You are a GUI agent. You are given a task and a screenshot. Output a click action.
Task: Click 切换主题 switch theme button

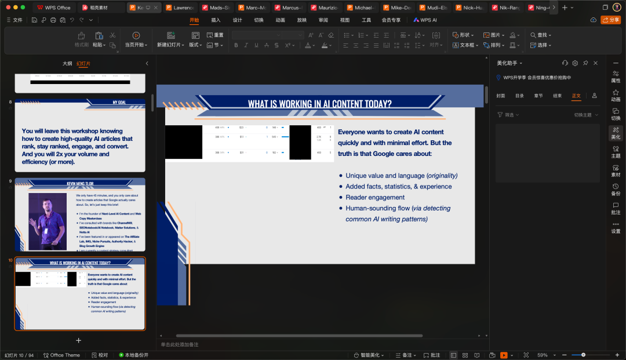click(586, 115)
